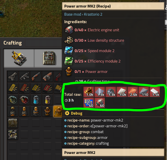
Task: Select the red cluster grenade recipe
Action: click(24, 100)
